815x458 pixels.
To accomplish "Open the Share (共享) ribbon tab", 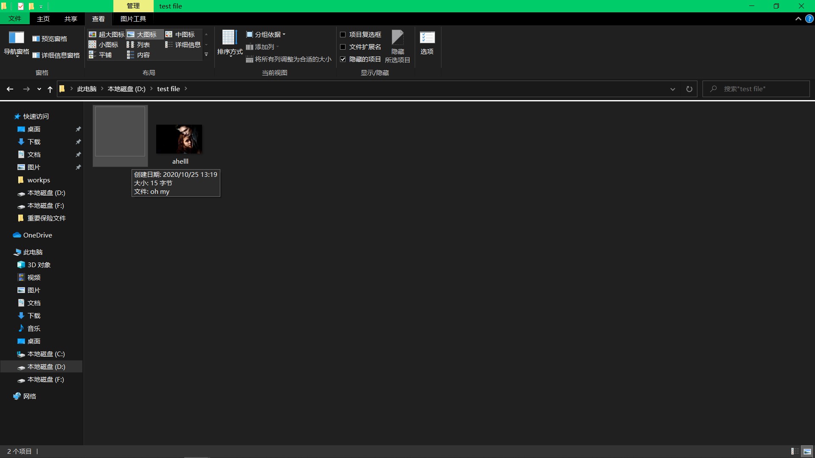I will (70, 19).
